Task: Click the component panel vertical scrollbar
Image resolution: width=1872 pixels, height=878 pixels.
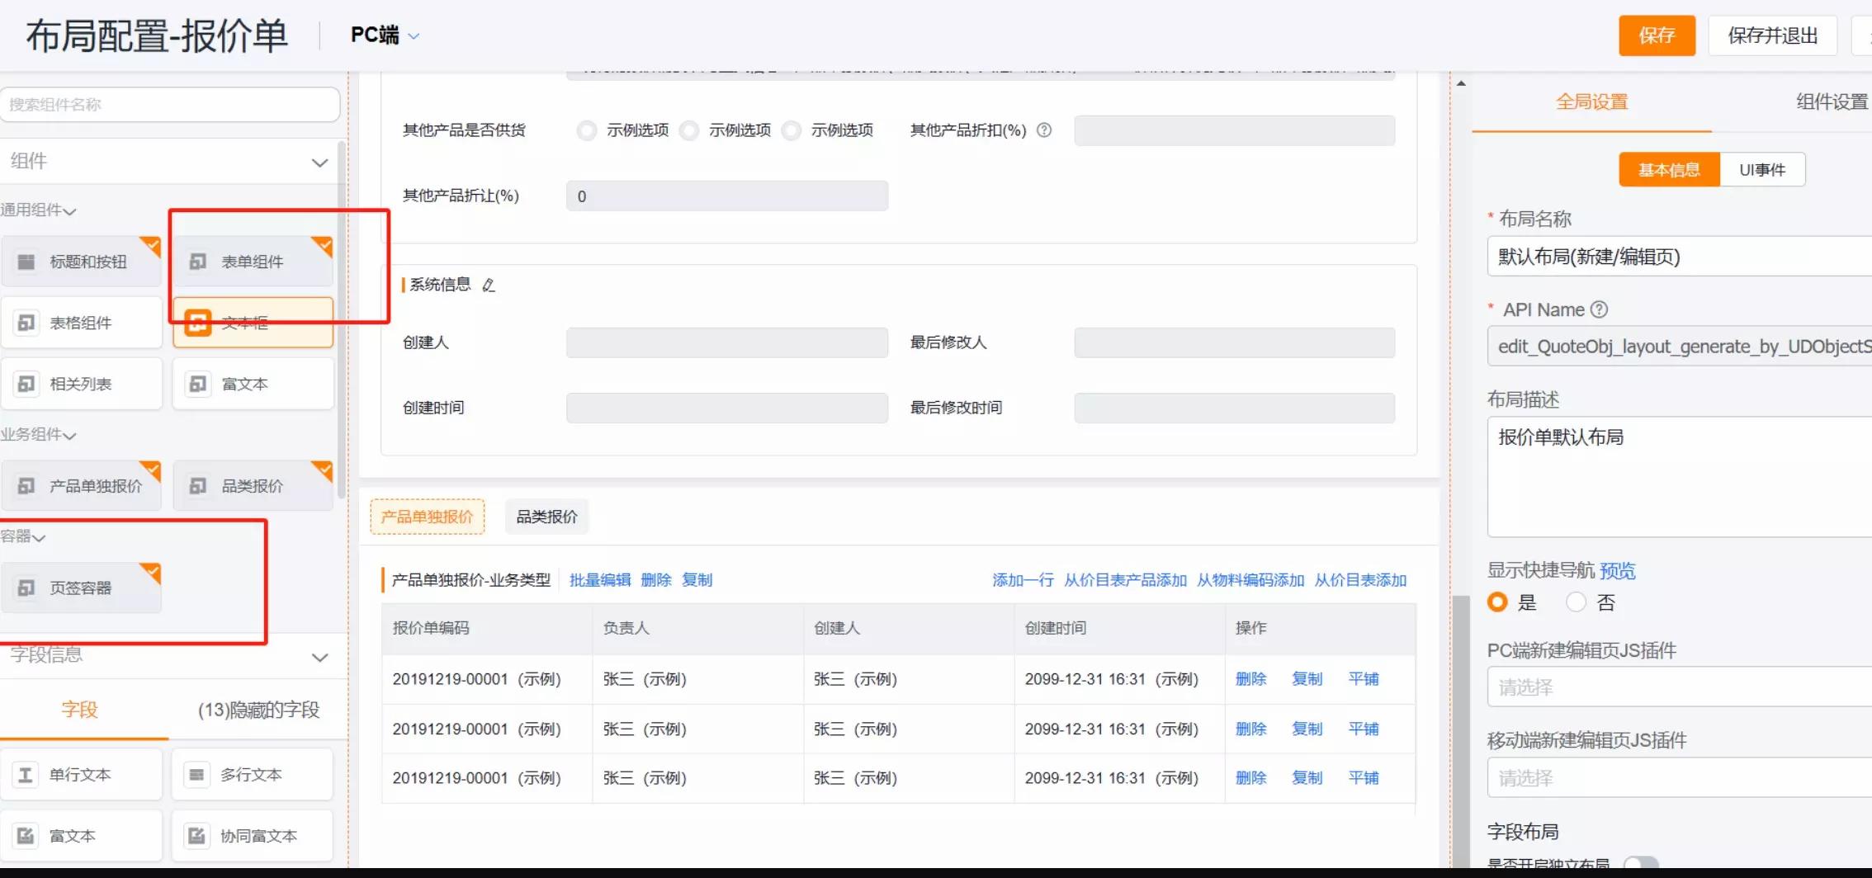Action: [x=342, y=322]
